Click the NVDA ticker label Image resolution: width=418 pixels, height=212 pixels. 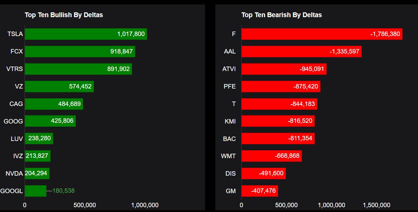14,174
